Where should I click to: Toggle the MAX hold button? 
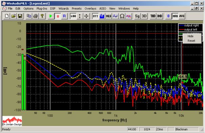click(175, 16)
